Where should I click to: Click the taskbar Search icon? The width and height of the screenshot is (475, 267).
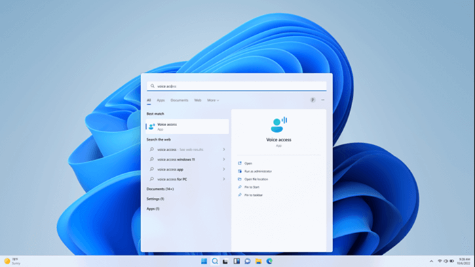pyautogui.click(x=215, y=262)
